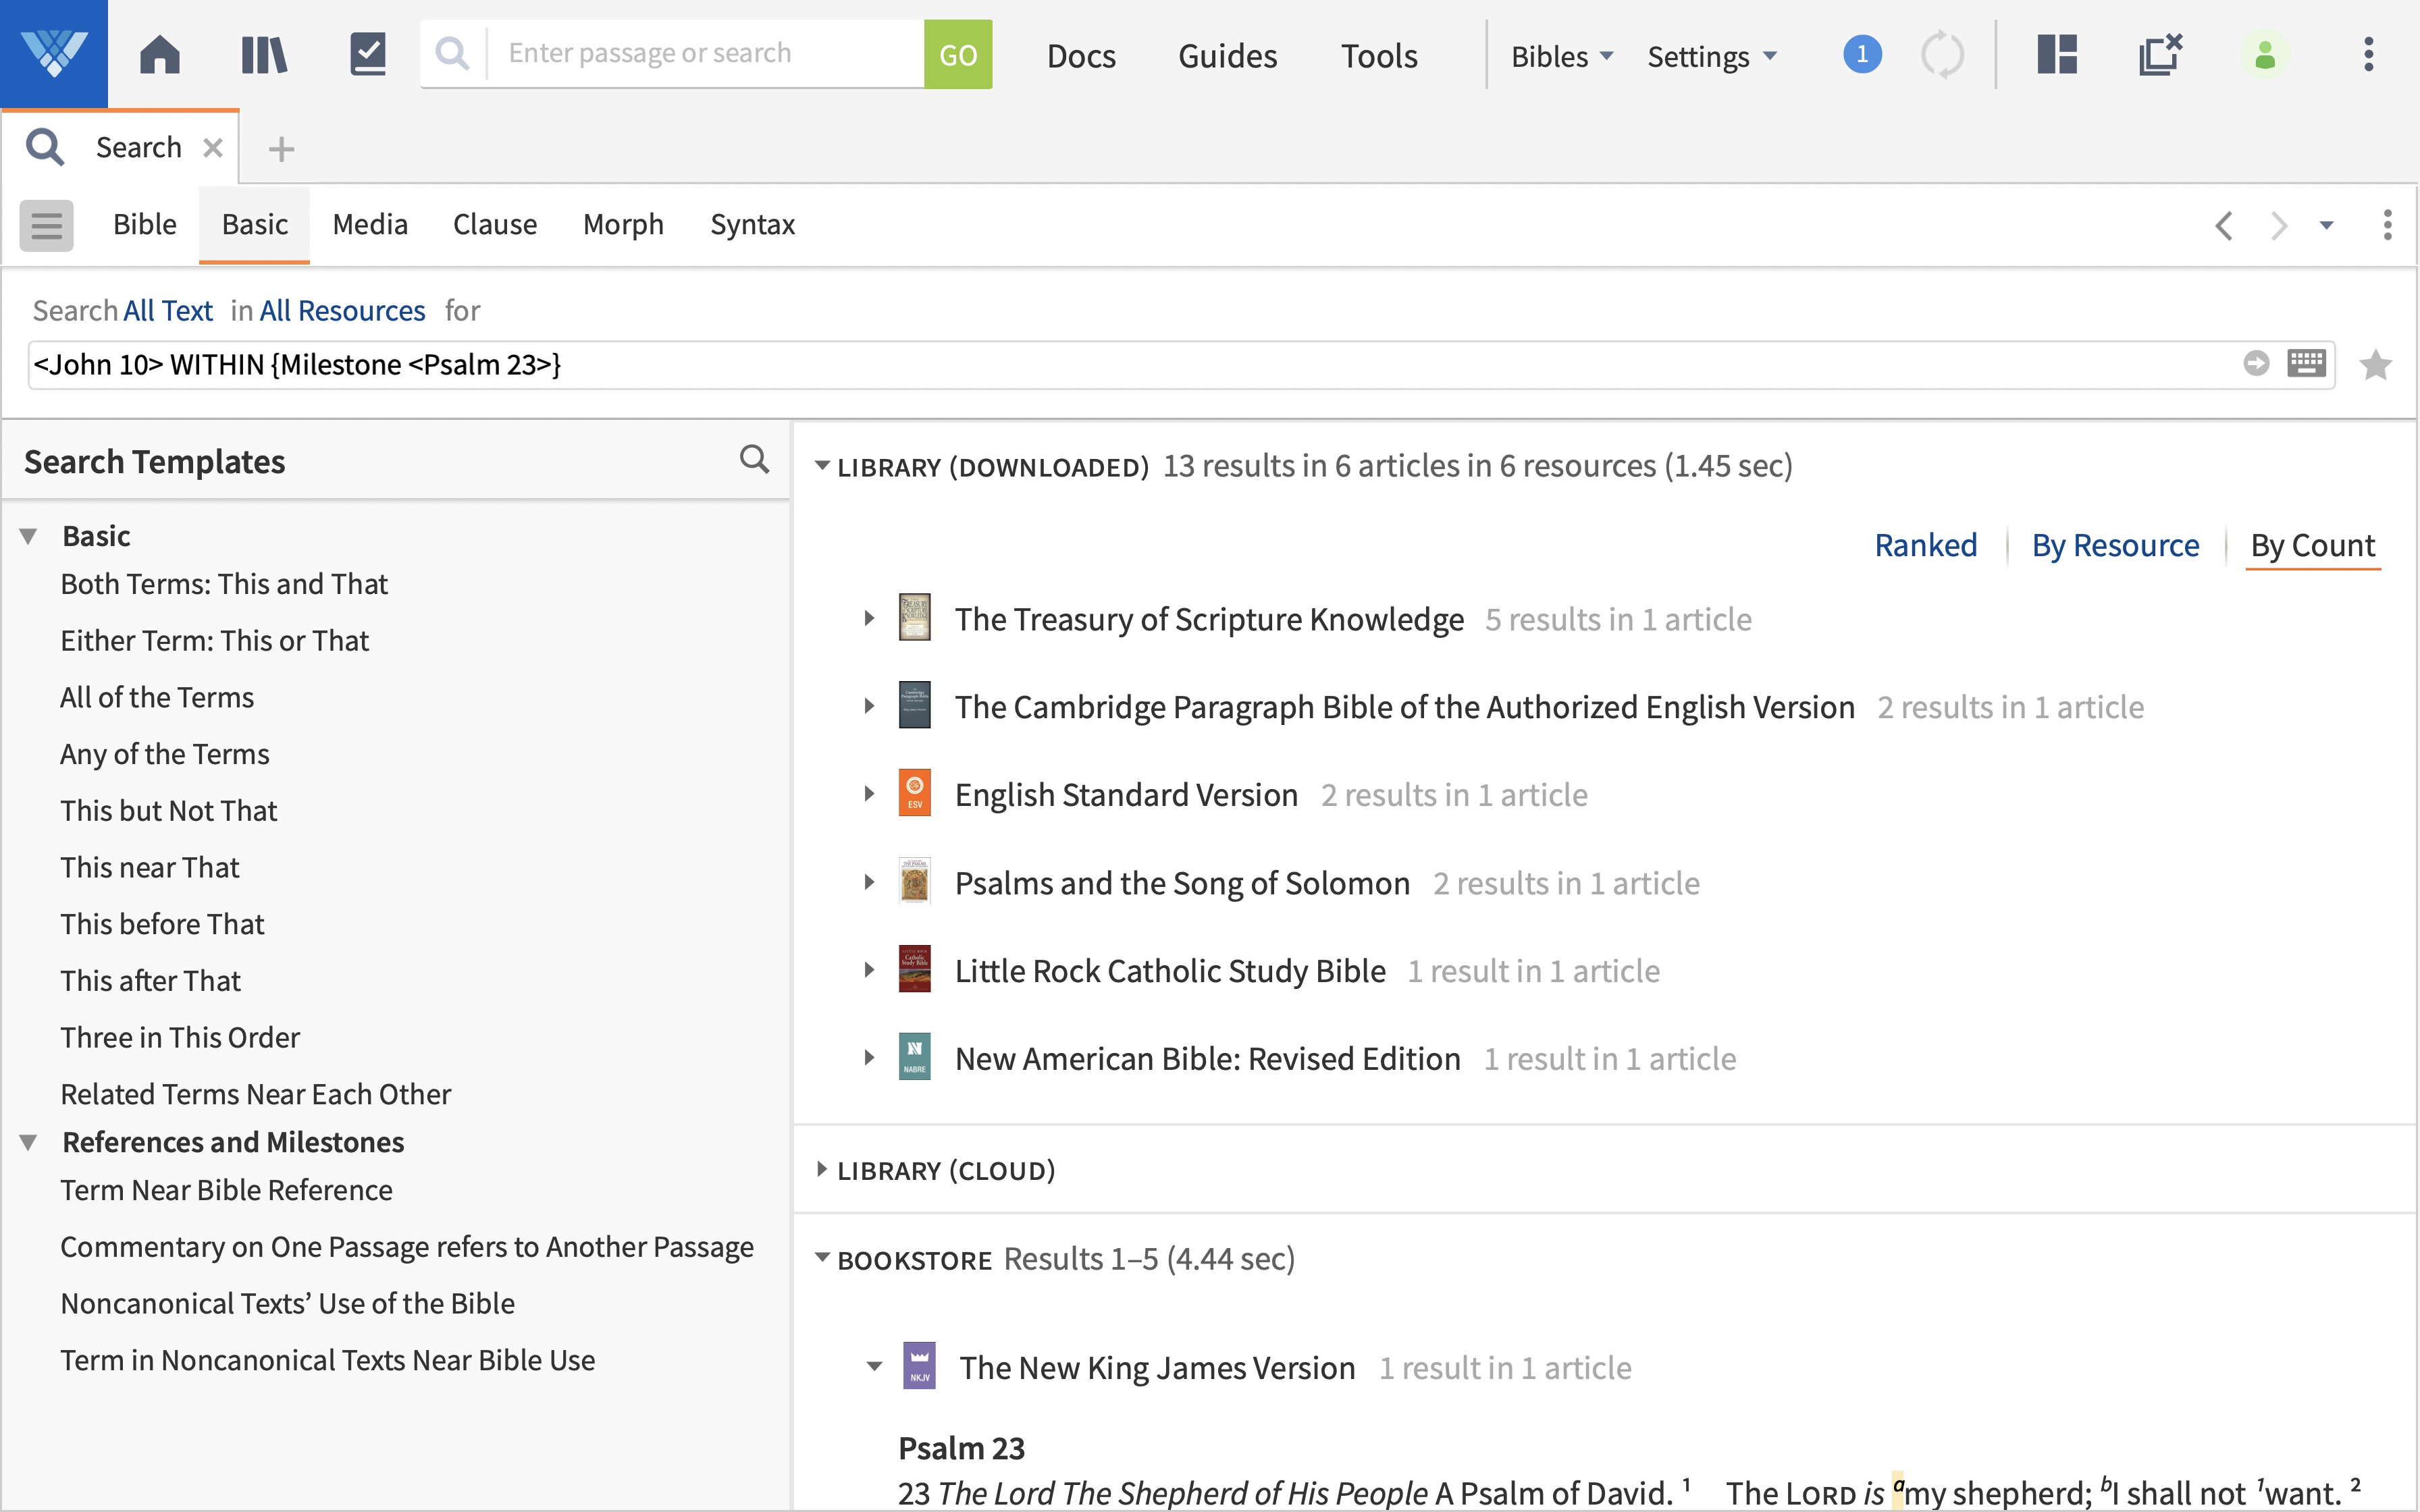
Task: Go forward with search history arrow
Action: click(x=2279, y=225)
